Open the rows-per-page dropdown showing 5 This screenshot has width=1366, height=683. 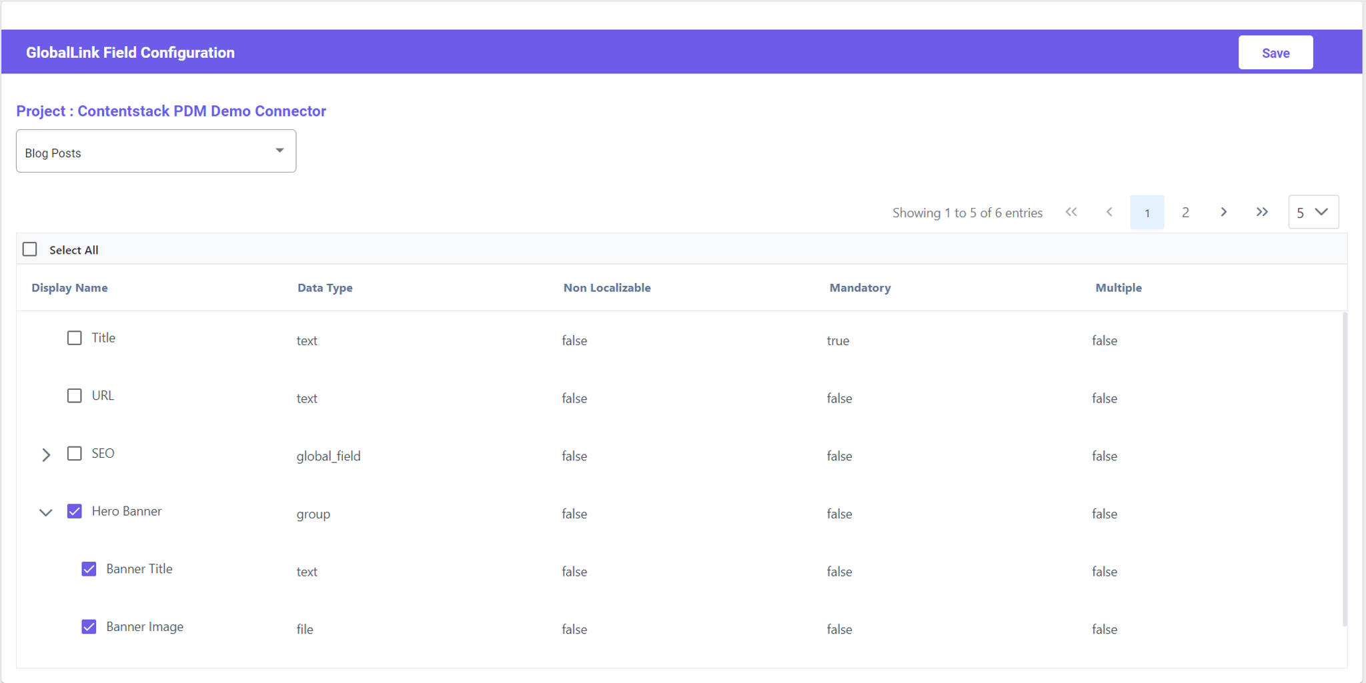tap(1313, 212)
